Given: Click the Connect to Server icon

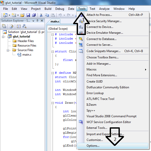Looking at the screenshot, I should point(81,45).
